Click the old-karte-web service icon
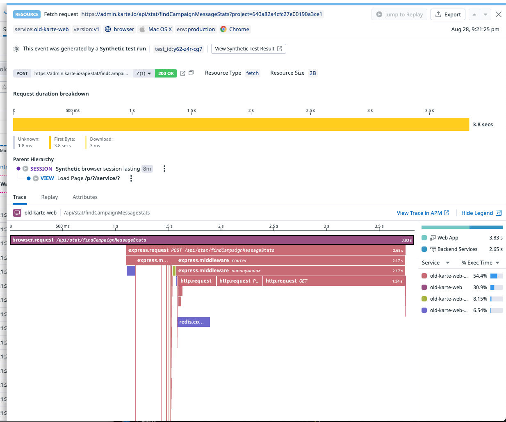Image resolution: width=506 pixels, height=422 pixels. click(17, 213)
